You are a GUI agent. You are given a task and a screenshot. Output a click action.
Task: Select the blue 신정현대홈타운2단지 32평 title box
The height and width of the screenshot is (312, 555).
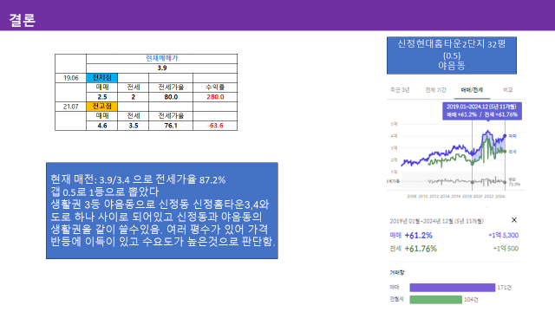click(x=451, y=55)
